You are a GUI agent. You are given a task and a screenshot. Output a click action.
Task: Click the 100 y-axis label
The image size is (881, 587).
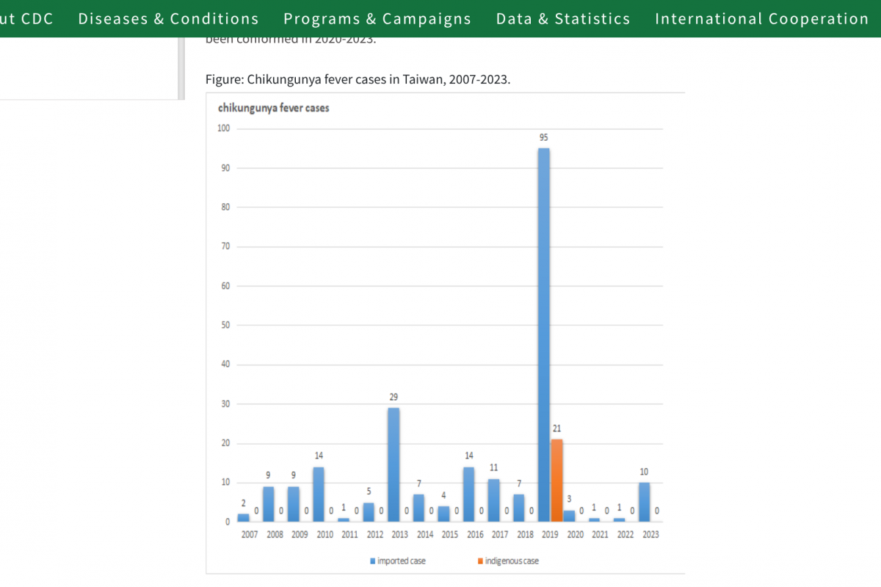click(x=223, y=128)
